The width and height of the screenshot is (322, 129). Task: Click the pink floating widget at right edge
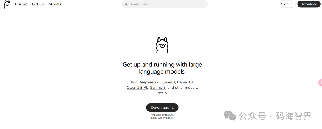320,82
